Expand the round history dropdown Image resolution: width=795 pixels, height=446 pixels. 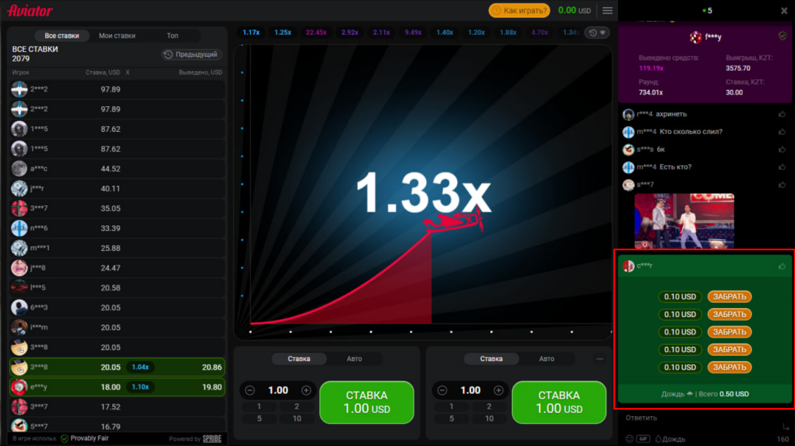tap(597, 33)
